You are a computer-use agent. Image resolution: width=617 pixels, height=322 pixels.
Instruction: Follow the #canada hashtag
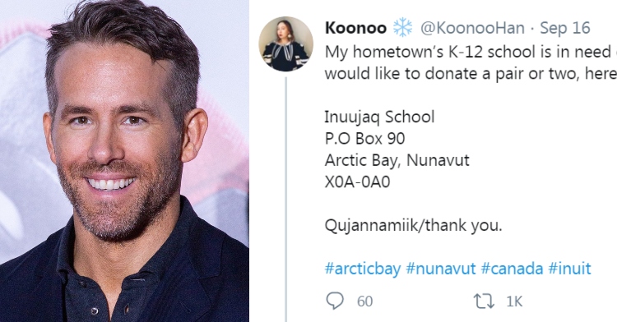[x=512, y=269]
